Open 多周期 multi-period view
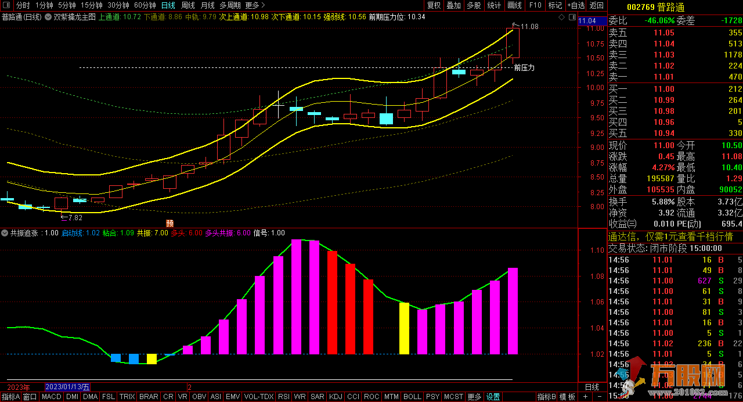This screenshot has width=743, height=402. click(230, 5)
